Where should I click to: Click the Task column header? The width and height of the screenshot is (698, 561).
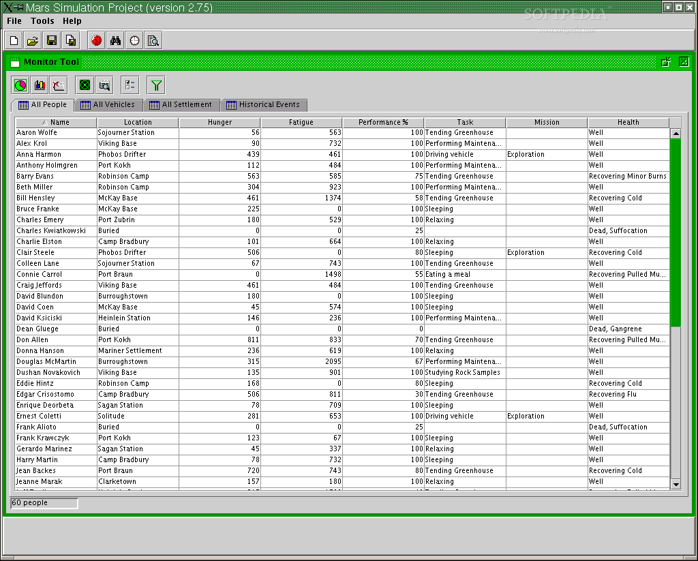click(465, 123)
